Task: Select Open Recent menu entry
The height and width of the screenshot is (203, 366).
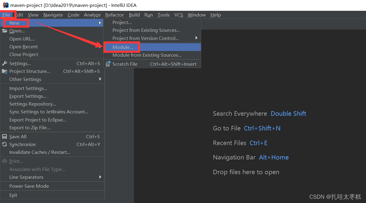Action: (x=52, y=46)
